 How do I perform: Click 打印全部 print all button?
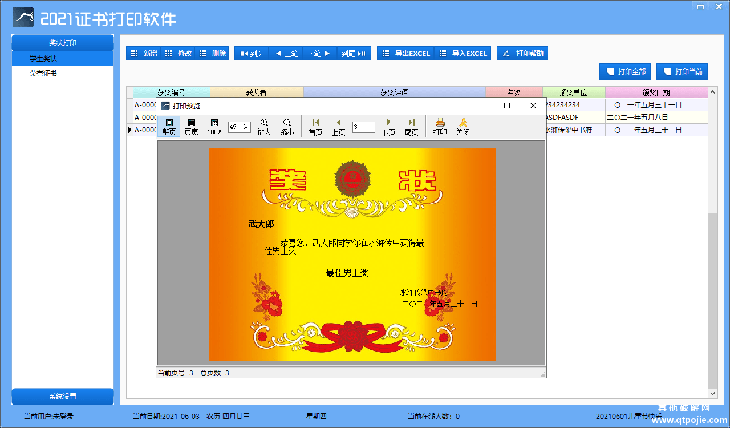625,72
